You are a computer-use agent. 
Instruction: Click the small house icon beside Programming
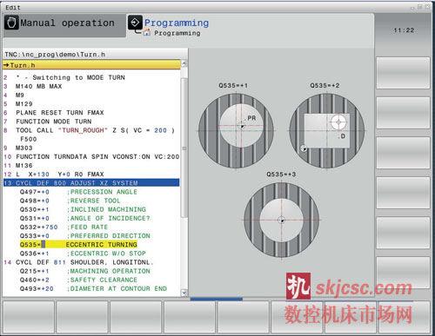(147, 32)
